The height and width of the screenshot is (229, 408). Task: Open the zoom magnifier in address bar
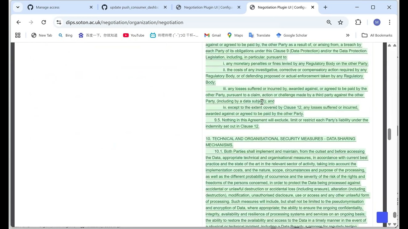[x=329, y=22]
